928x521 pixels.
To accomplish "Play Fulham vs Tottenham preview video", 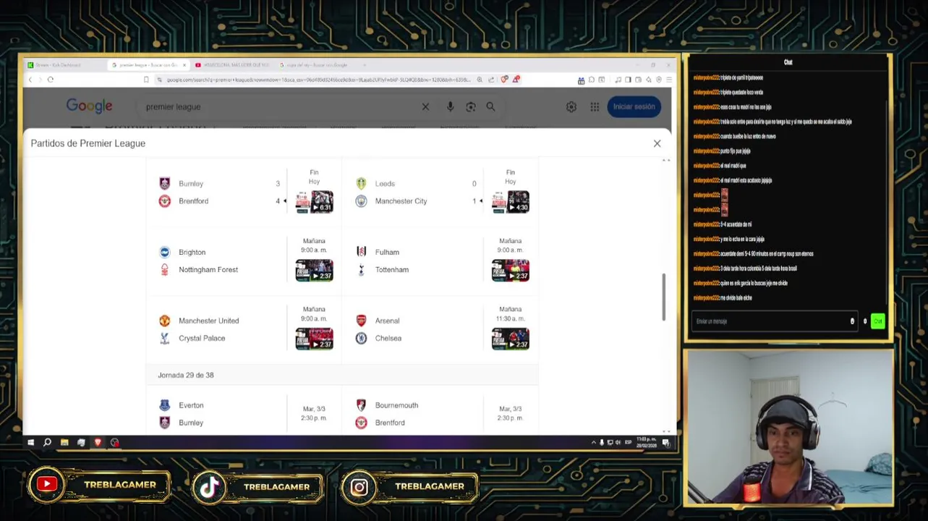I will click(510, 270).
